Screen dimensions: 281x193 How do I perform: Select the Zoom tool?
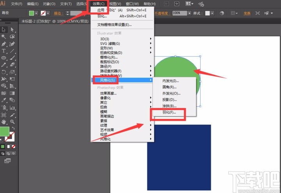(x=12, y=122)
